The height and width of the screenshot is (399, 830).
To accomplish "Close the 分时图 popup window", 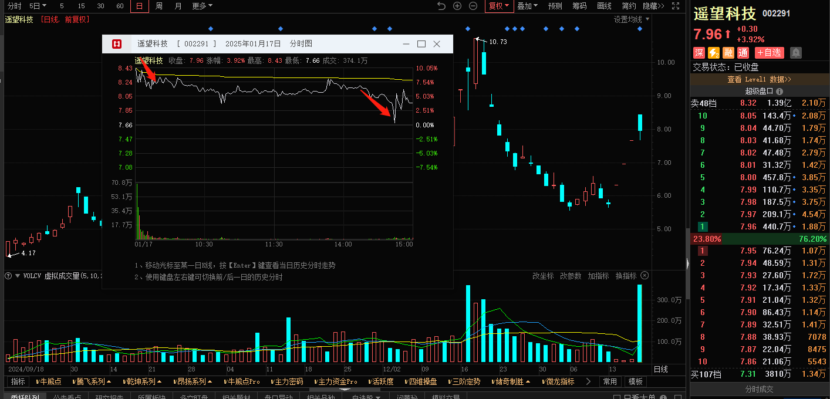I will (x=437, y=44).
